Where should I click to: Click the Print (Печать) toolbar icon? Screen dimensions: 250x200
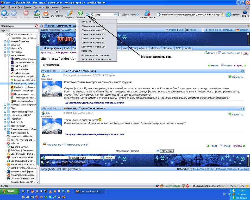point(46,13)
